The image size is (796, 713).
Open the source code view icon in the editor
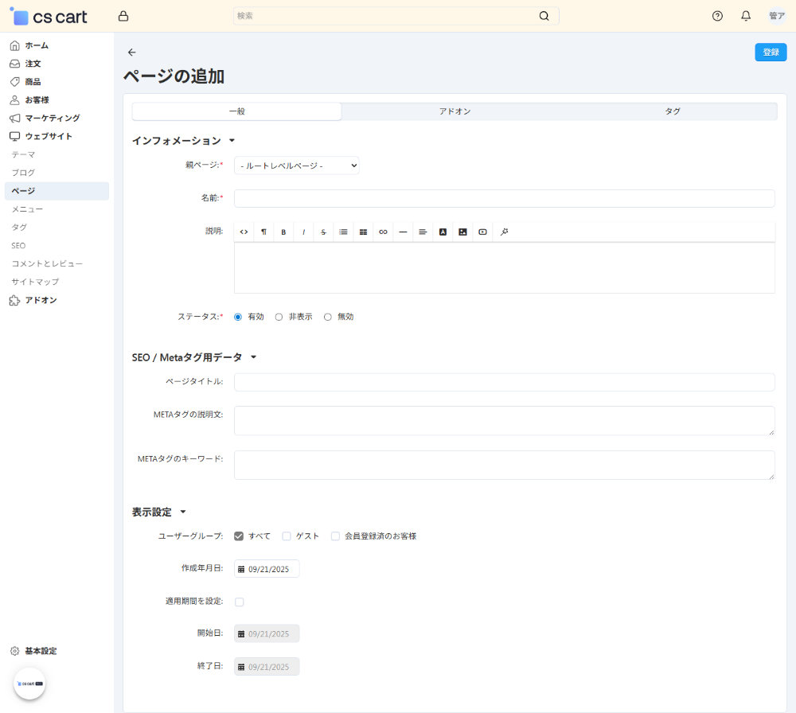click(244, 232)
